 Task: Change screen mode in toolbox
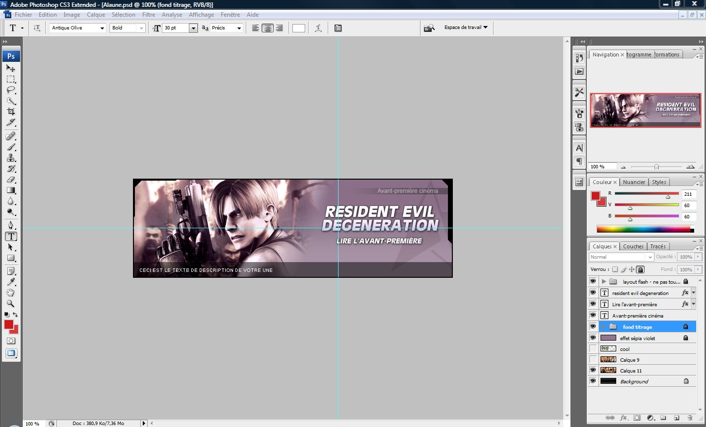(x=11, y=353)
